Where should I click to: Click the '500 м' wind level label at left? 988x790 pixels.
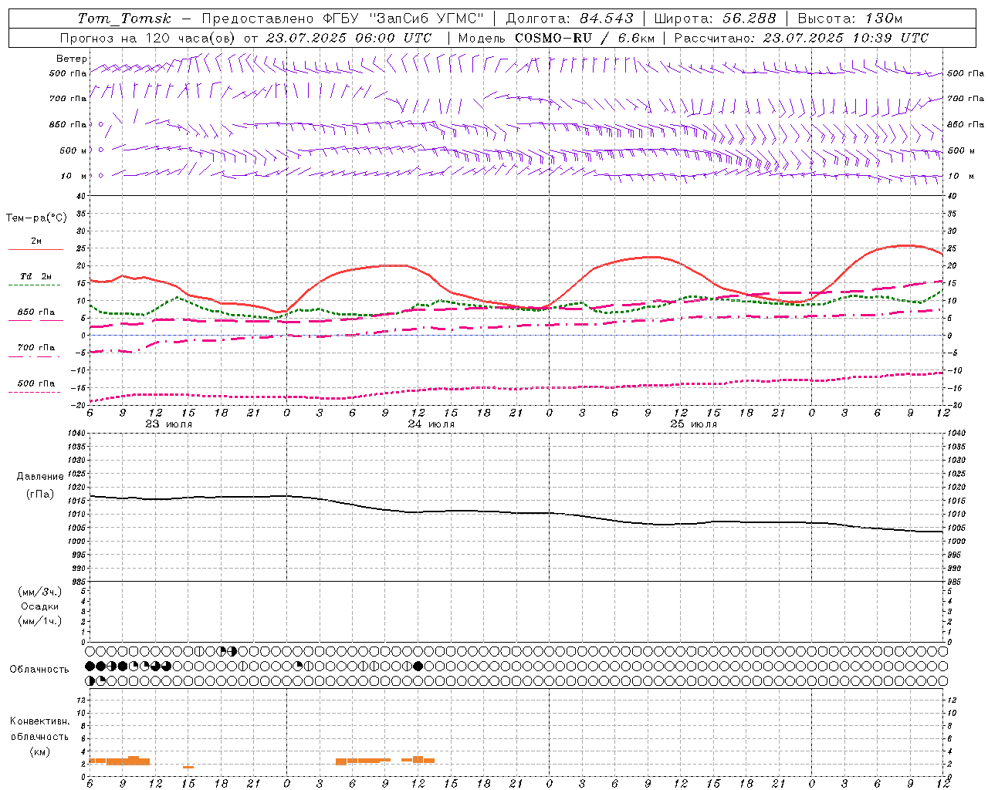tap(73, 150)
